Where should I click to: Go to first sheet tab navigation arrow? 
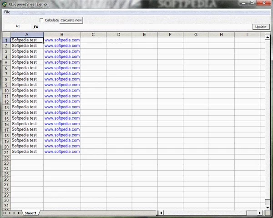[5, 213]
